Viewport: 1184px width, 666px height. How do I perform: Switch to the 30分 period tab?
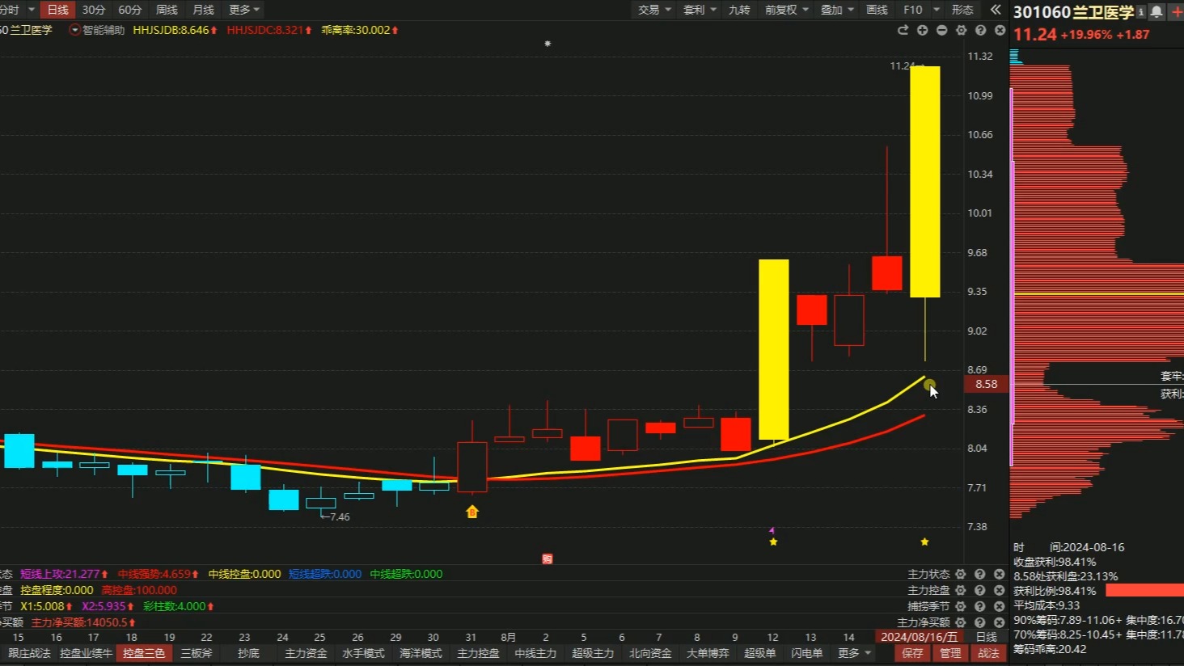click(94, 10)
